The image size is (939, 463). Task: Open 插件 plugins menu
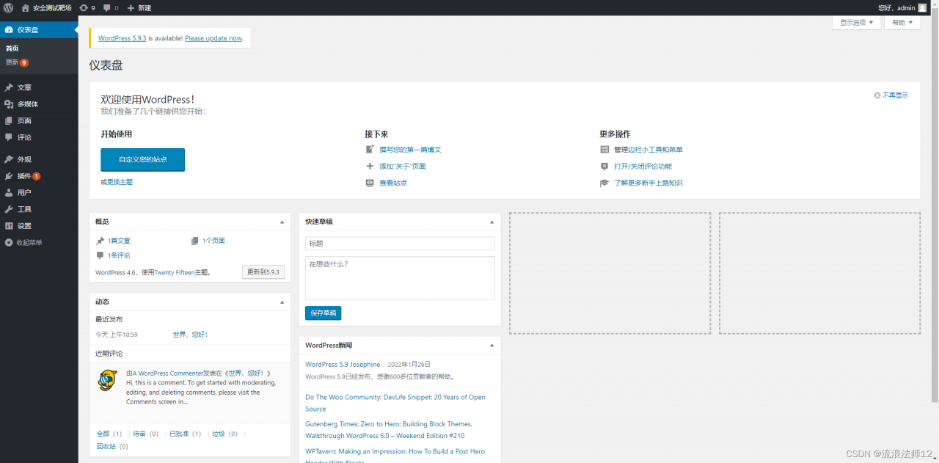(x=39, y=176)
